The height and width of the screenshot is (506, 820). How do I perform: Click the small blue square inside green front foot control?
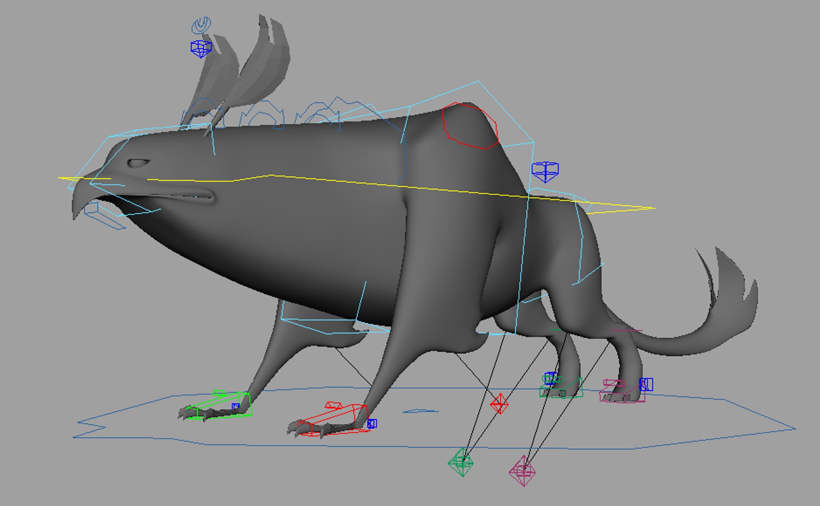point(236,407)
